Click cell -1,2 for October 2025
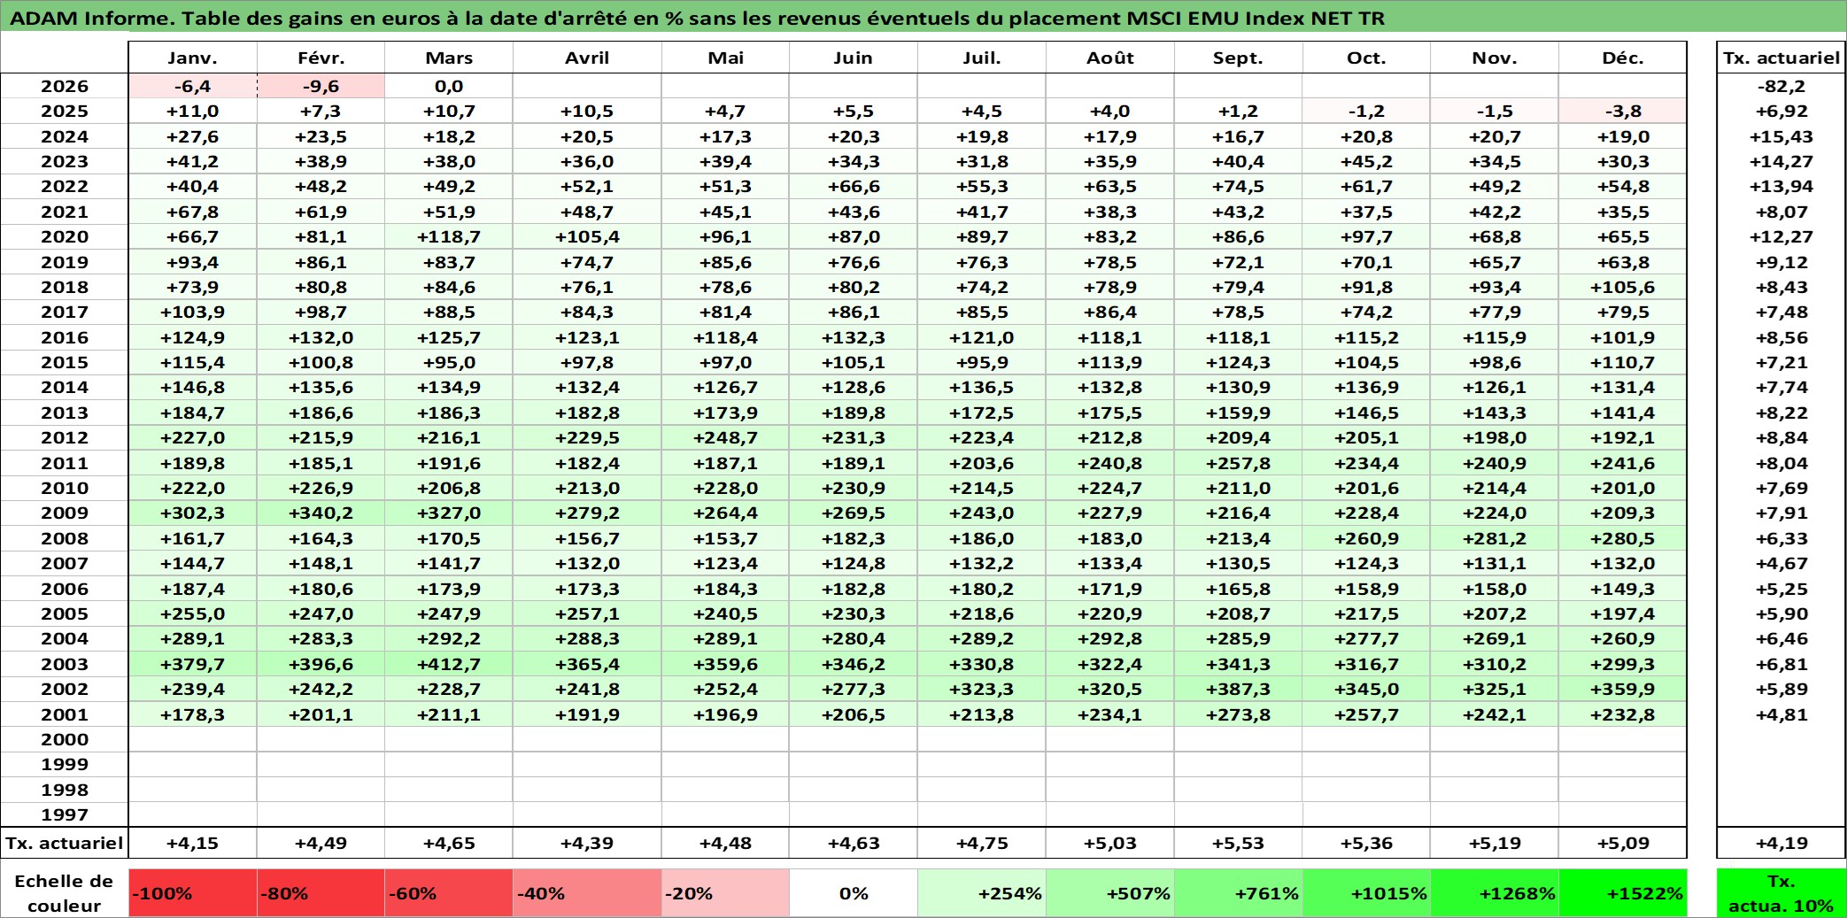This screenshot has width=1847, height=918. (1366, 111)
